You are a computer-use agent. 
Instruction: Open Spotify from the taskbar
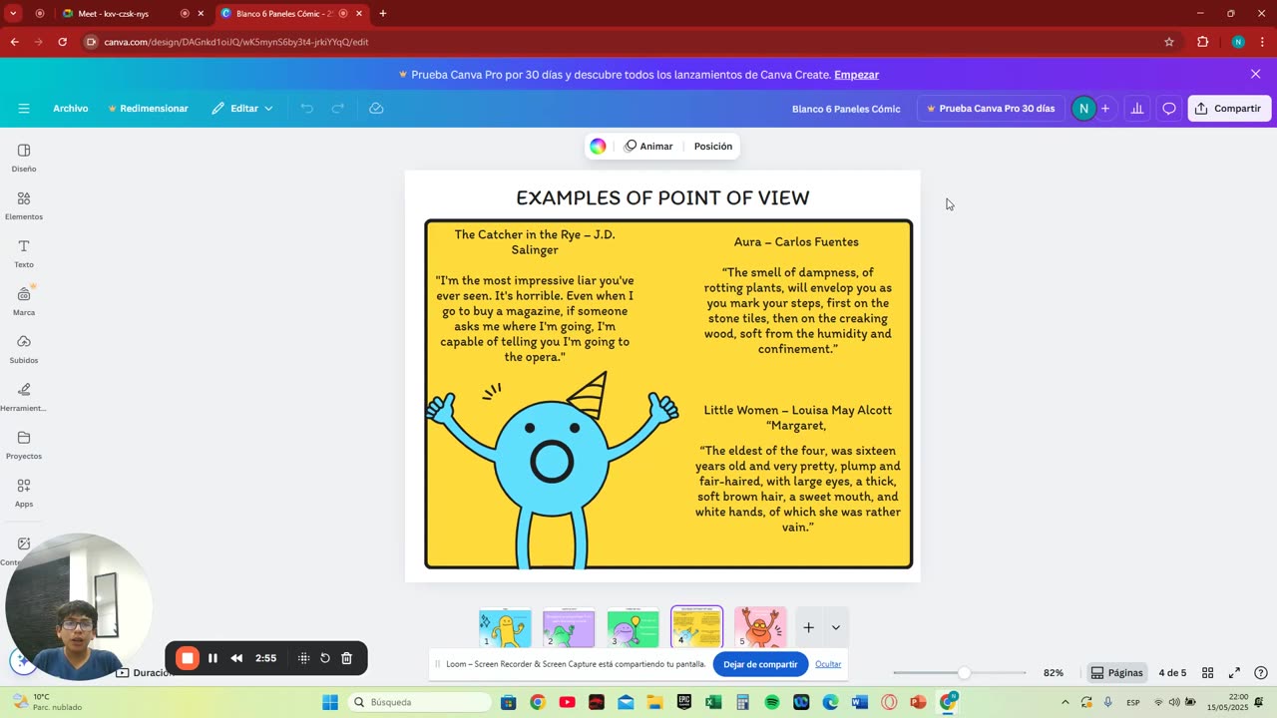(772, 702)
